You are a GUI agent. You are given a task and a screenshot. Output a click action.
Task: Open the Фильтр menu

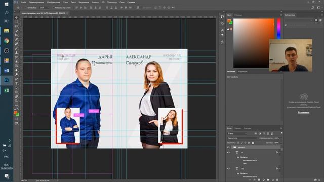point(95,2)
